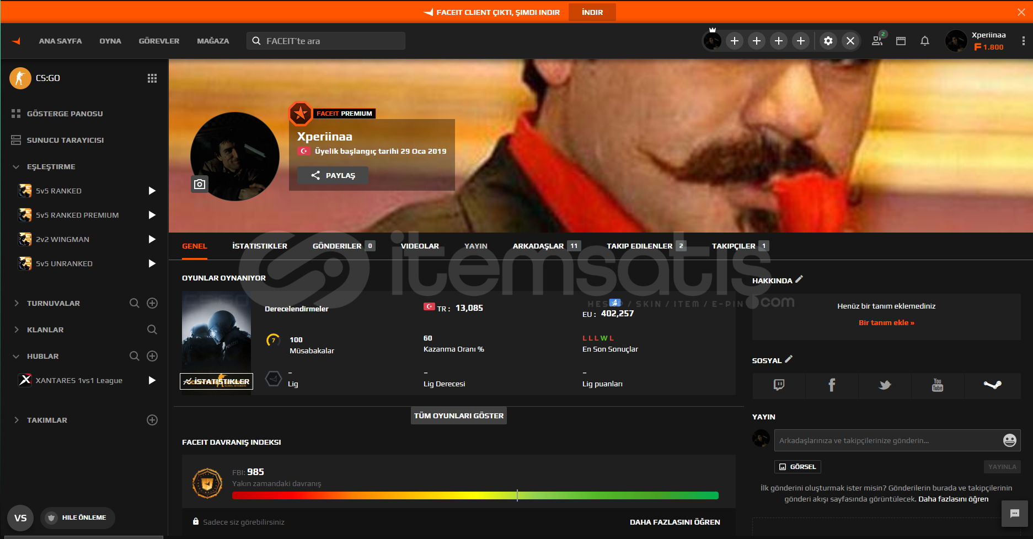This screenshot has height=539, width=1033.
Task: Open friends list icon
Action: pyautogui.click(x=877, y=40)
